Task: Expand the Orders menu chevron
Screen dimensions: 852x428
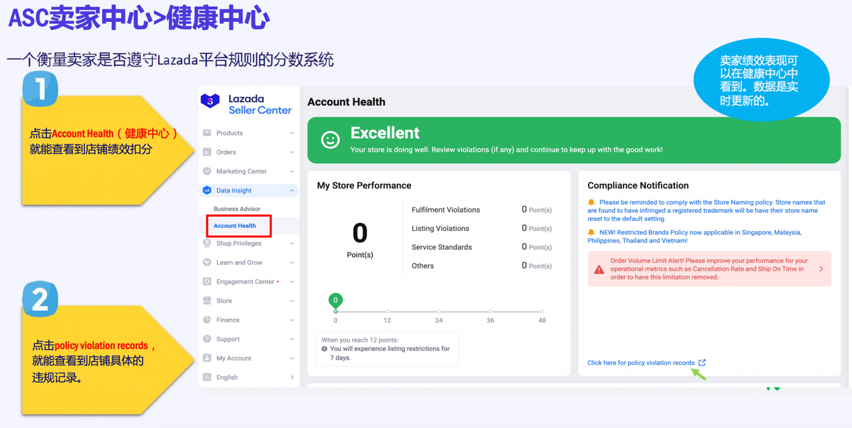Action: [292, 152]
